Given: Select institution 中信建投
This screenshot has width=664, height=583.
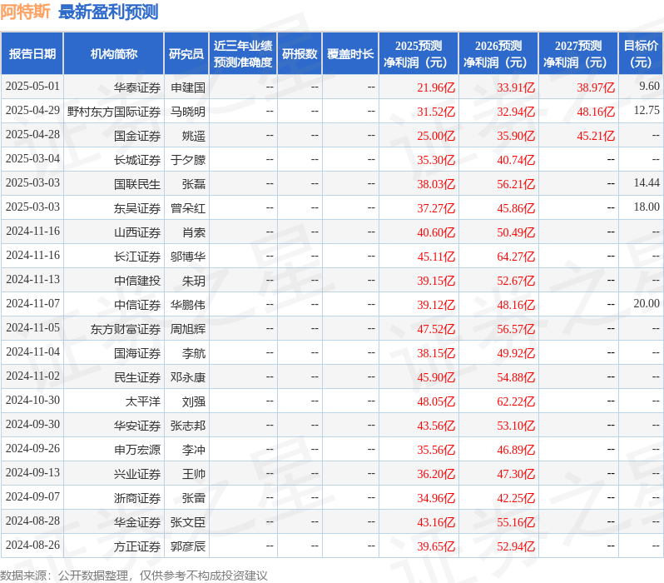Looking at the screenshot, I should [137, 282].
